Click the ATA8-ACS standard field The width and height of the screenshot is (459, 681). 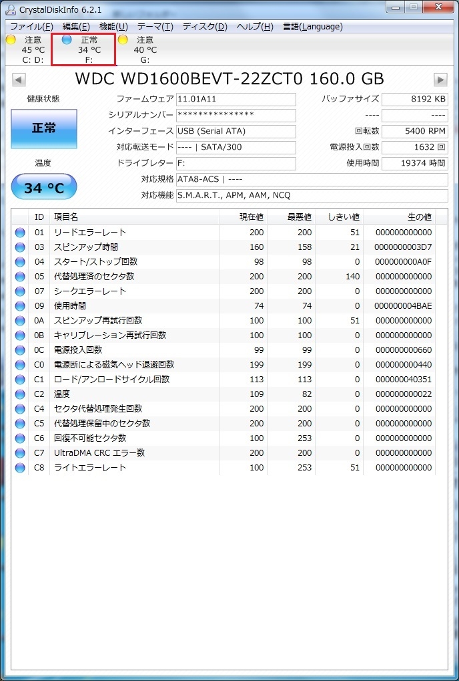[x=312, y=179]
